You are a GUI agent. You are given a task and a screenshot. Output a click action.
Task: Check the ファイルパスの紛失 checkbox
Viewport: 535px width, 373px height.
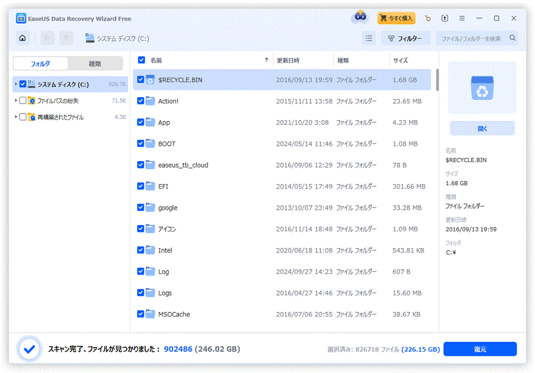pyautogui.click(x=23, y=101)
